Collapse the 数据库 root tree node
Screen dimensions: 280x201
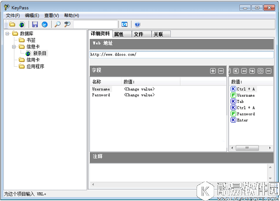7,33
